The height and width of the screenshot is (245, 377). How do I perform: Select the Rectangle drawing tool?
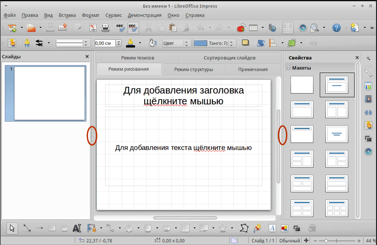pos(52,228)
